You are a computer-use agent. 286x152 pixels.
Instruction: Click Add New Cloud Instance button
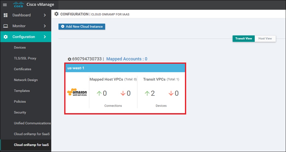(x=82, y=26)
